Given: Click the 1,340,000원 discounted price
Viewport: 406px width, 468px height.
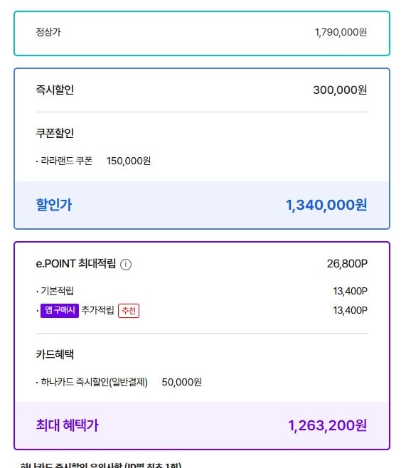Looking at the screenshot, I should [x=326, y=205].
